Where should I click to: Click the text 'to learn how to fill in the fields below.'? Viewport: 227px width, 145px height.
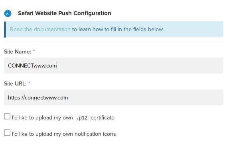point(118,29)
